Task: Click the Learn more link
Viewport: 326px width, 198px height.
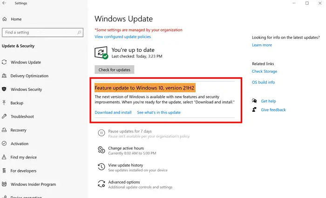Action: coord(262,45)
